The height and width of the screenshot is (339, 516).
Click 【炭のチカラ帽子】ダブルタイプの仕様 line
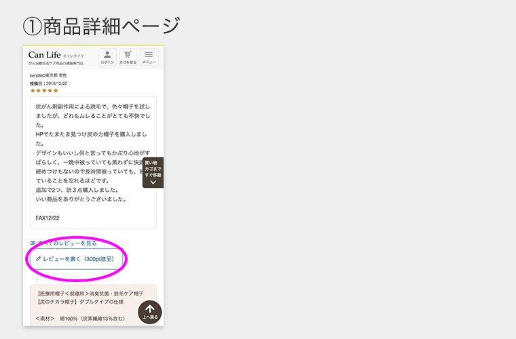79,302
